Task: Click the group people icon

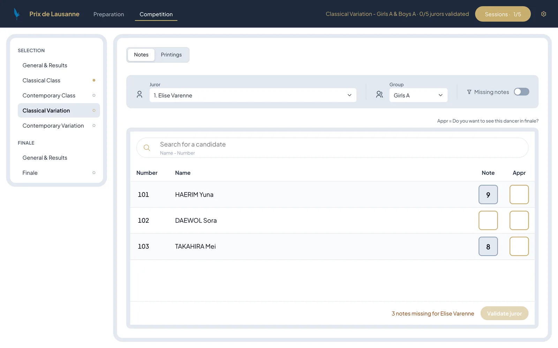Action: pyautogui.click(x=379, y=94)
